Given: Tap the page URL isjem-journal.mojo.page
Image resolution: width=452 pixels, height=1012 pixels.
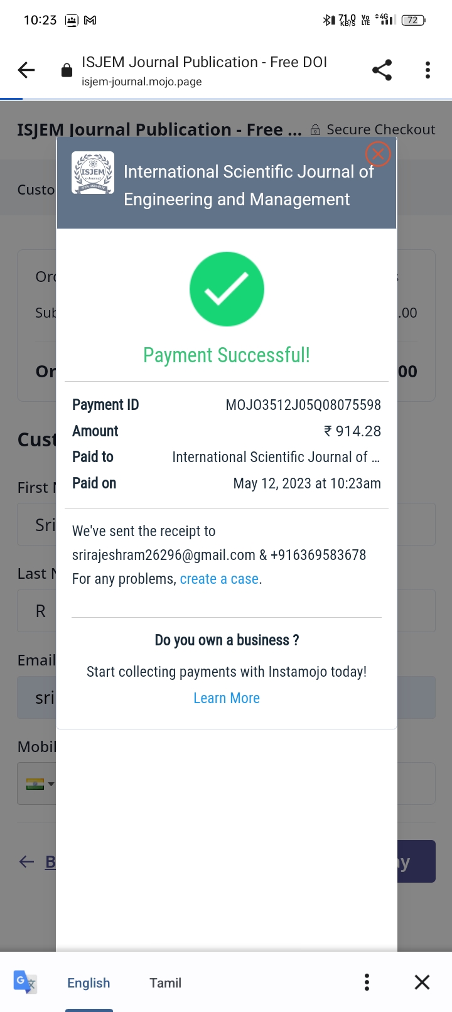Looking at the screenshot, I should pos(142,82).
